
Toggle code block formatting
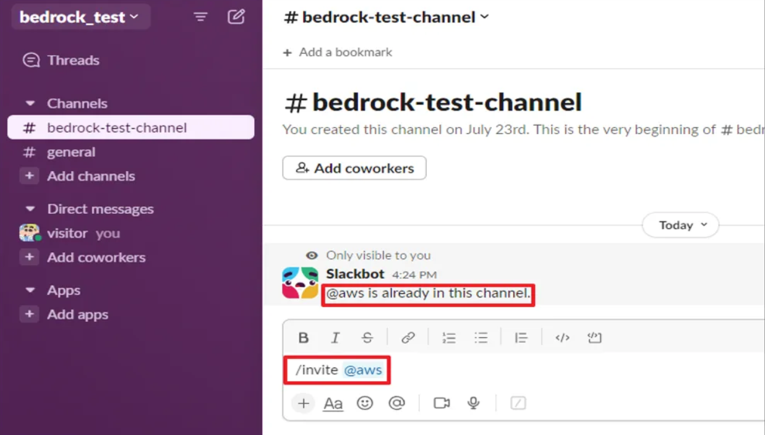coord(594,337)
